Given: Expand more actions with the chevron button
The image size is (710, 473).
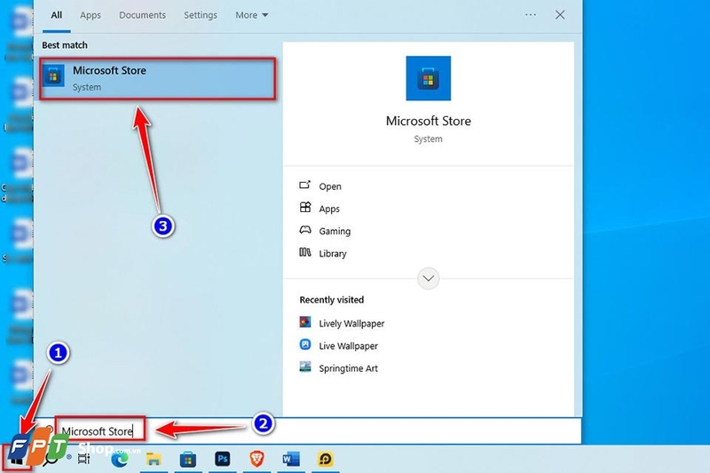Looking at the screenshot, I should 428,279.
